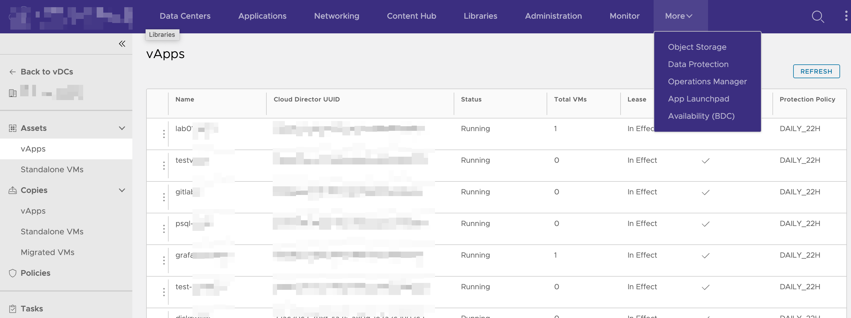The height and width of the screenshot is (318, 851).
Task: Open App Launchpad from the More menu
Action: (x=698, y=99)
